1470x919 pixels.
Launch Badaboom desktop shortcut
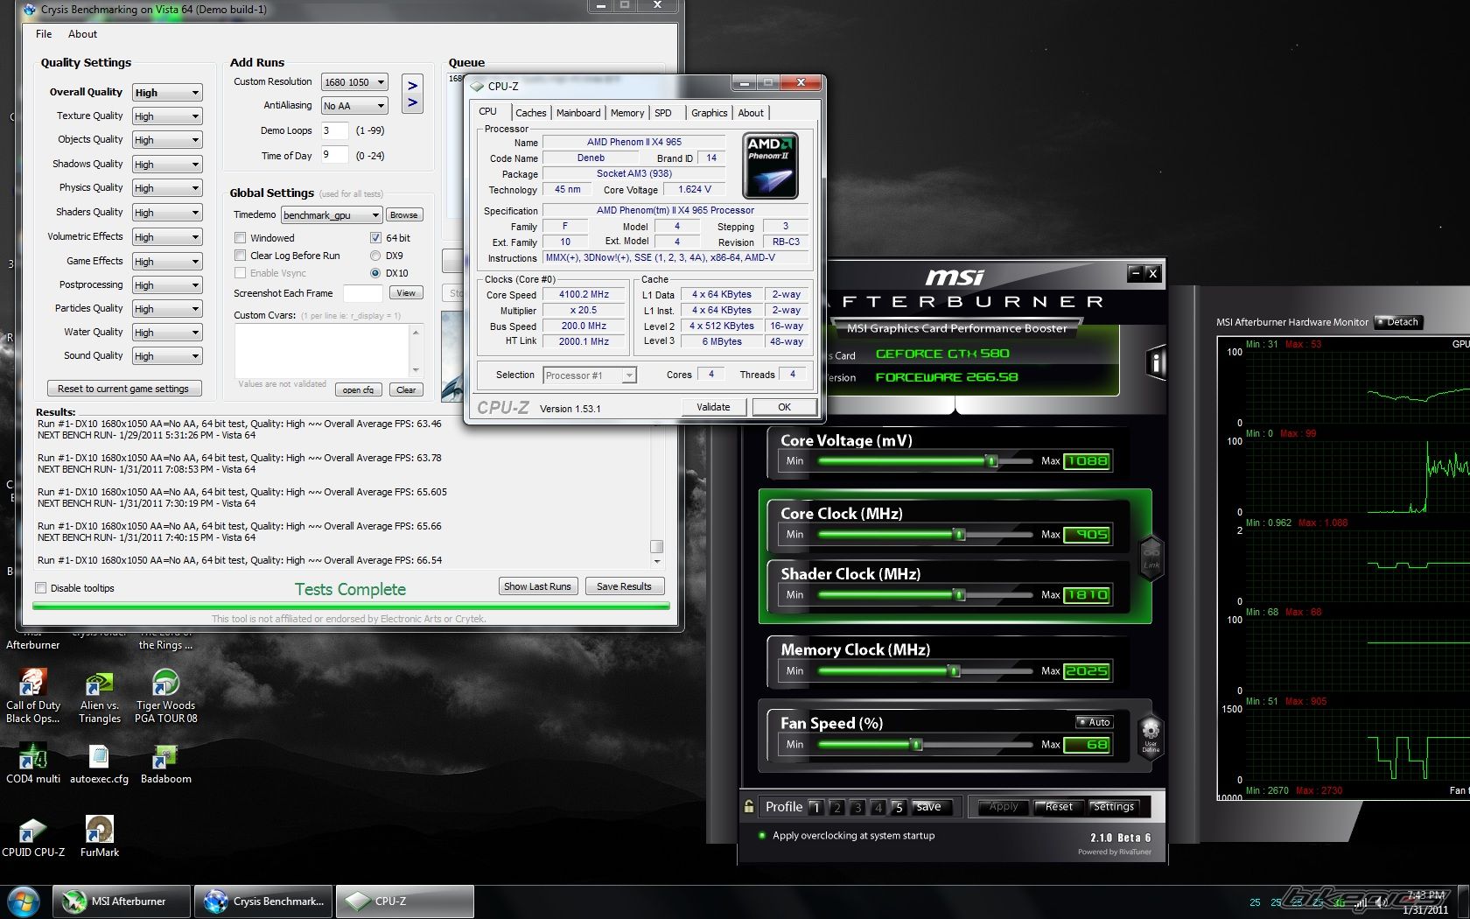click(166, 762)
